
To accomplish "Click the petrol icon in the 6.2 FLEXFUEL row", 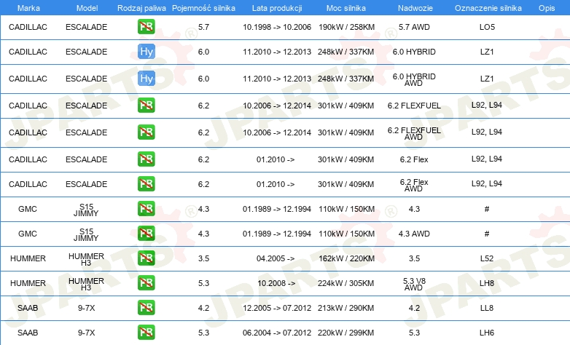I will pyautogui.click(x=146, y=106).
